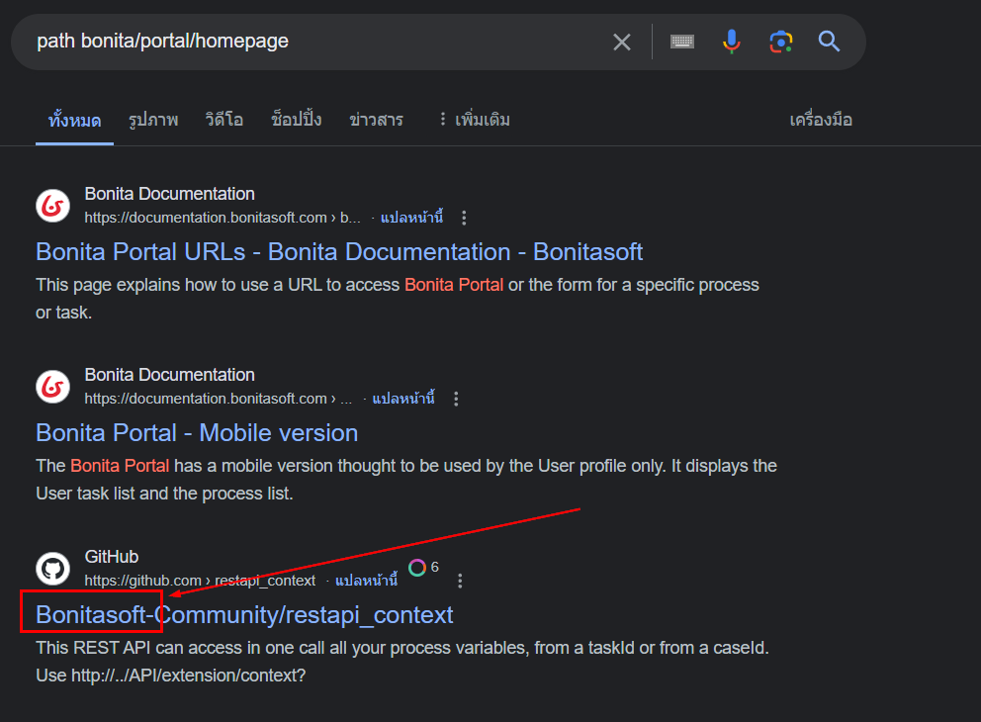Switch to the วิดีโอ videos tab
The height and width of the screenshot is (722, 981).
click(x=224, y=120)
